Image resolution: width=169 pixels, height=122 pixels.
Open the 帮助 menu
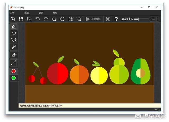tap(55, 13)
